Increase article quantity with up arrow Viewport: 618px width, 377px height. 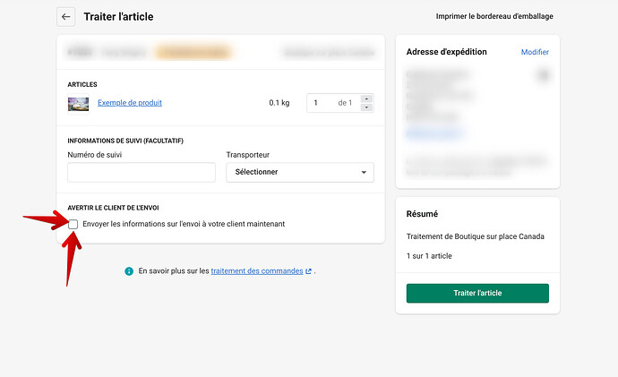click(x=366, y=99)
